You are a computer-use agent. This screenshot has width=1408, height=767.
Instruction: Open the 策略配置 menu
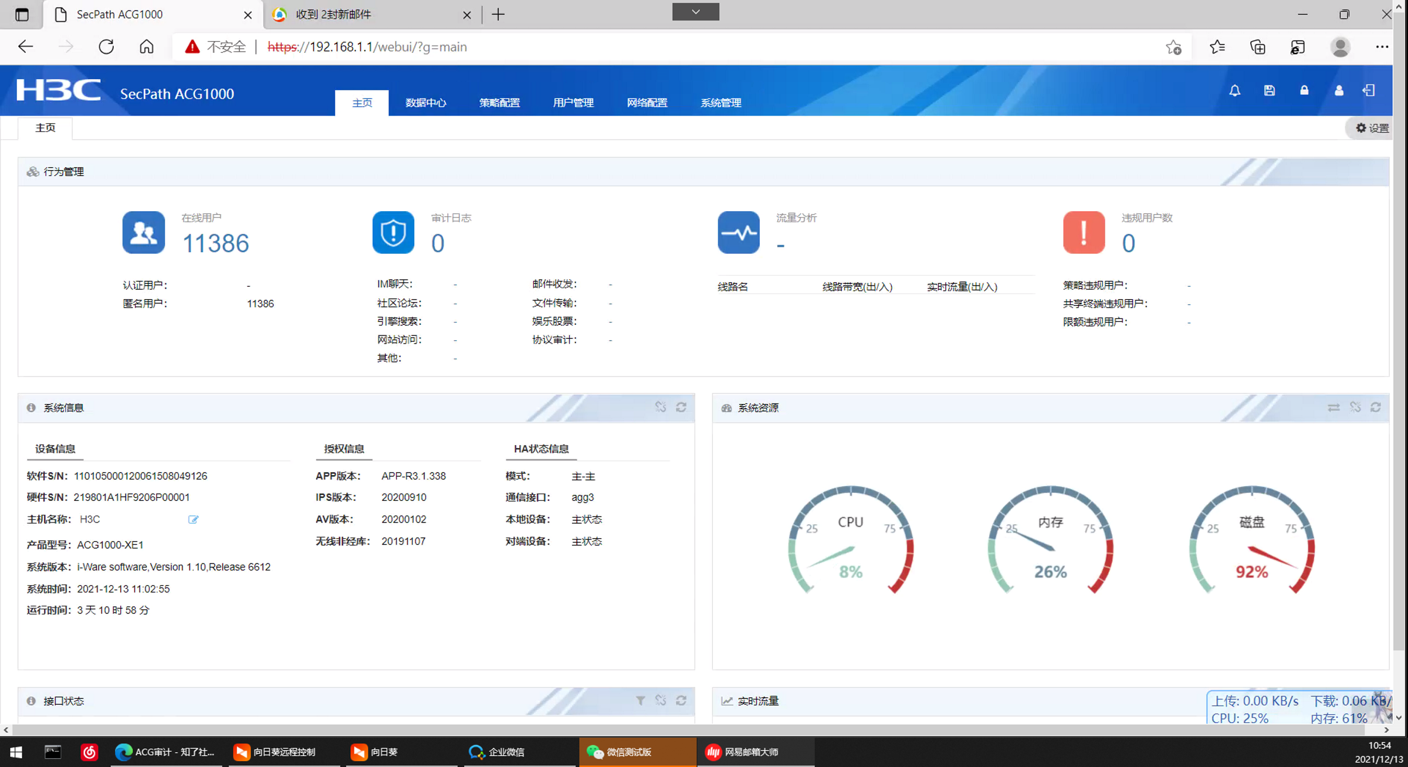499,103
